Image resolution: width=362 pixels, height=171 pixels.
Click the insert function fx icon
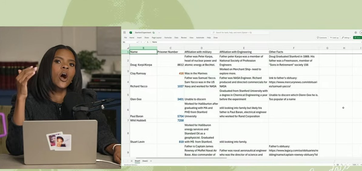click(147, 42)
